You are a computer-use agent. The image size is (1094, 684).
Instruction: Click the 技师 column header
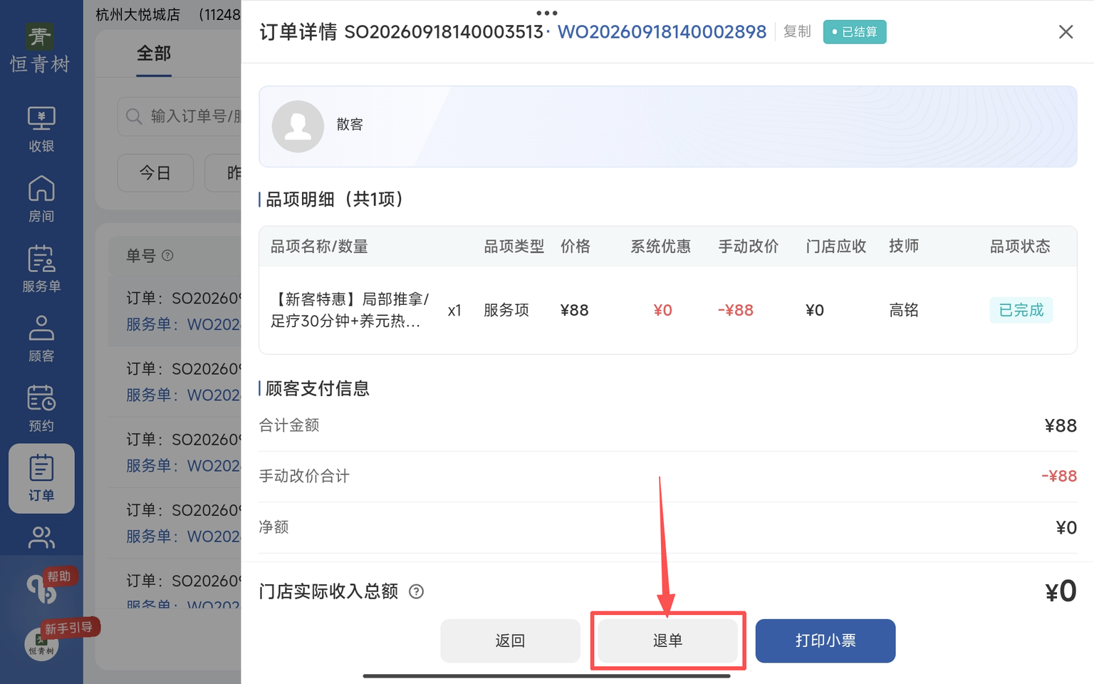click(x=904, y=247)
